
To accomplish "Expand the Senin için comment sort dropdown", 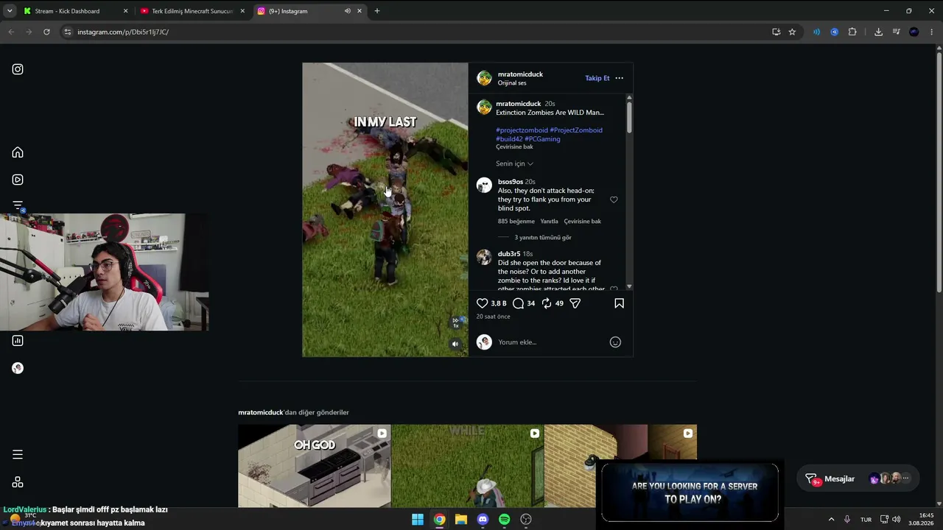I will tap(514, 163).
